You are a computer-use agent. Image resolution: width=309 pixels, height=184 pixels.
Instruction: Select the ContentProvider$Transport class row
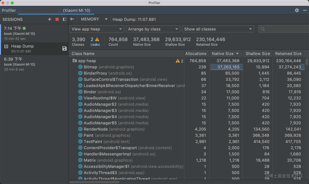[187, 148]
